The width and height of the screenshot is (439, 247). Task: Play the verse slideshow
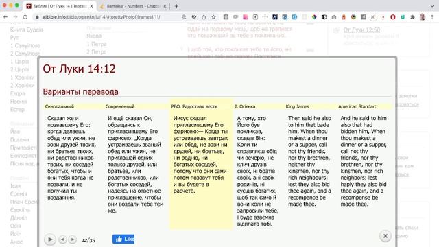[50, 239]
